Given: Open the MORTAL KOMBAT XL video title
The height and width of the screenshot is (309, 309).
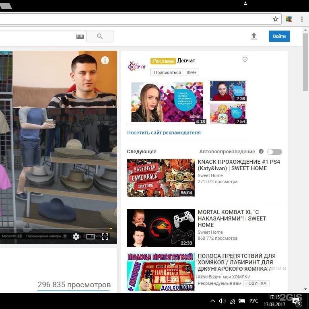Looking at the screenshot, I should click(x=232, y=218).
